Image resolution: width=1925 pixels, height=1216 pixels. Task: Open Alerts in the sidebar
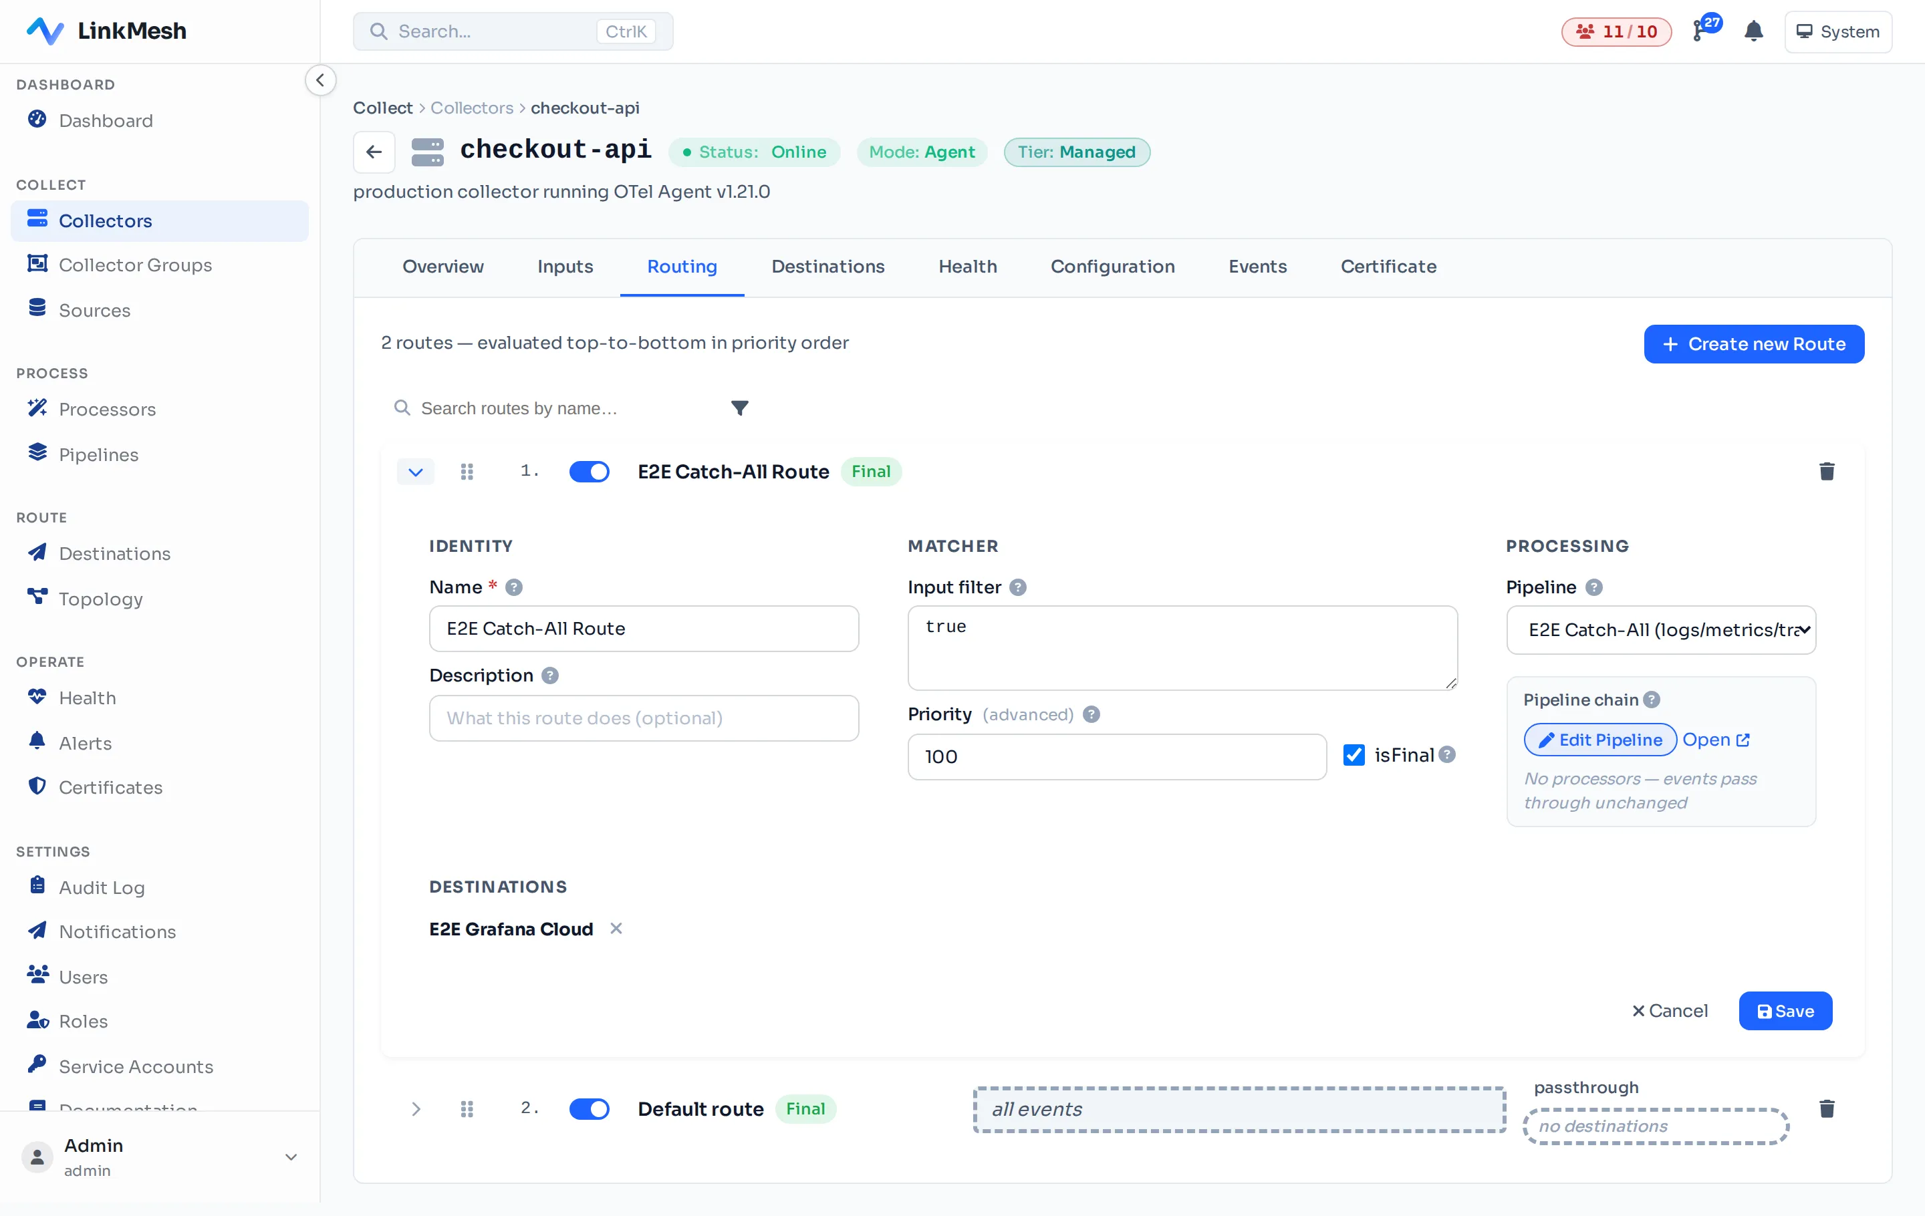(159, 743)
